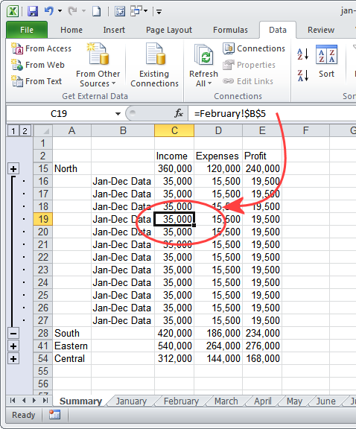Click outline level 1 button
356x429 pixels.
13,131
